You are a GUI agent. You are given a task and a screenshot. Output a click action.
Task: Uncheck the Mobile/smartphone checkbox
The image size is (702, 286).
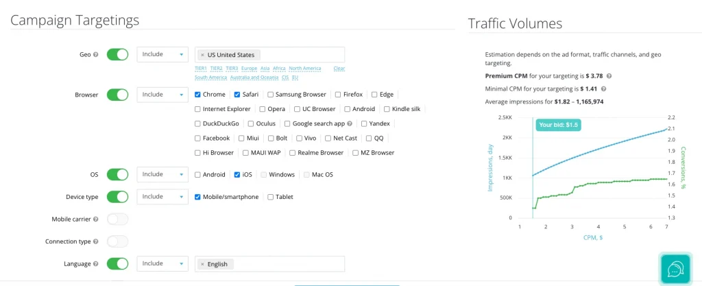click(x=197, y=197)
